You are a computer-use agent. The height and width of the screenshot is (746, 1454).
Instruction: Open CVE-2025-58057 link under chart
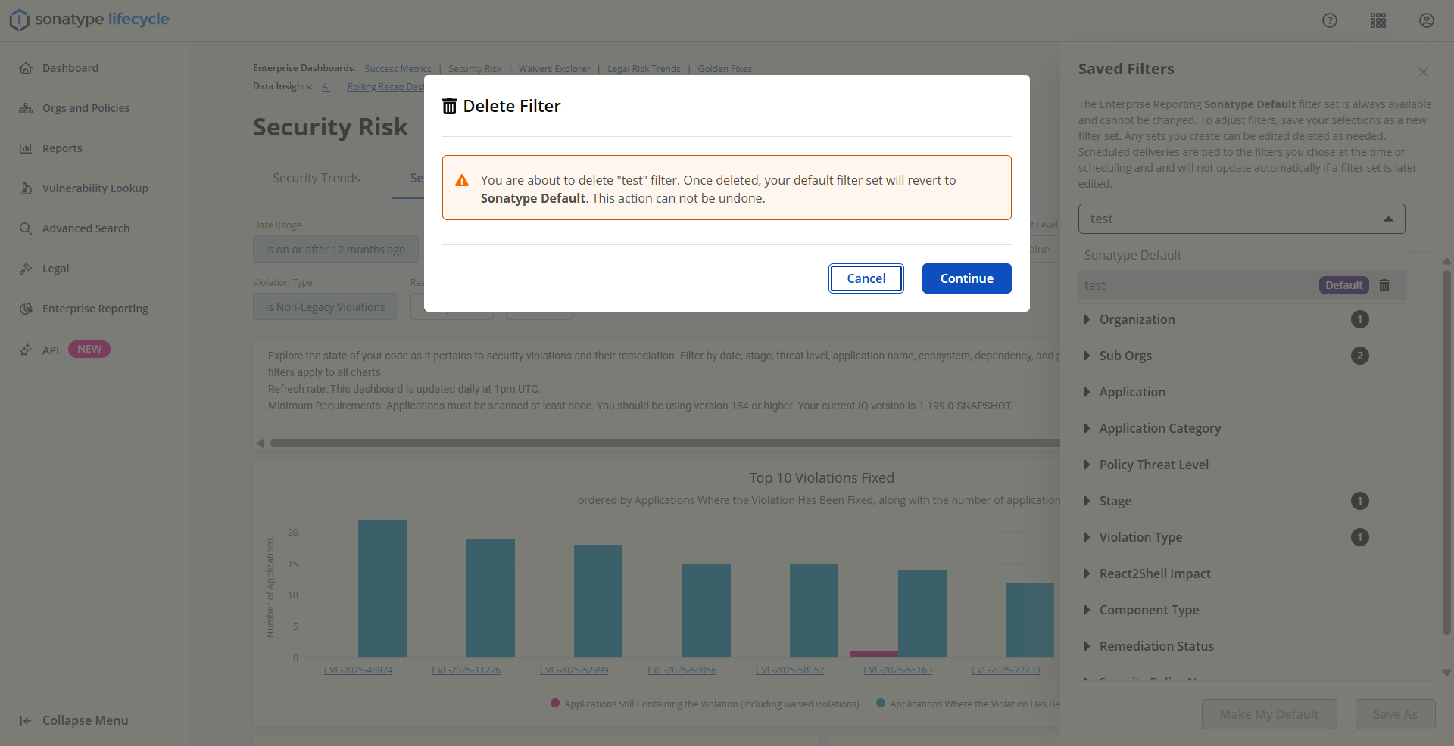[790, 670]
